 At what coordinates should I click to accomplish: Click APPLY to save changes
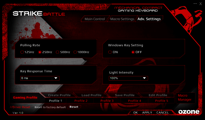click(x=147, y=113)
